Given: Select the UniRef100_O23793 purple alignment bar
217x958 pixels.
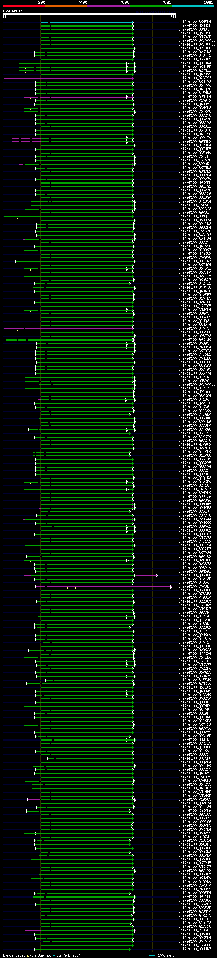Looking at the screenshot, I should (x=68, y=78).
